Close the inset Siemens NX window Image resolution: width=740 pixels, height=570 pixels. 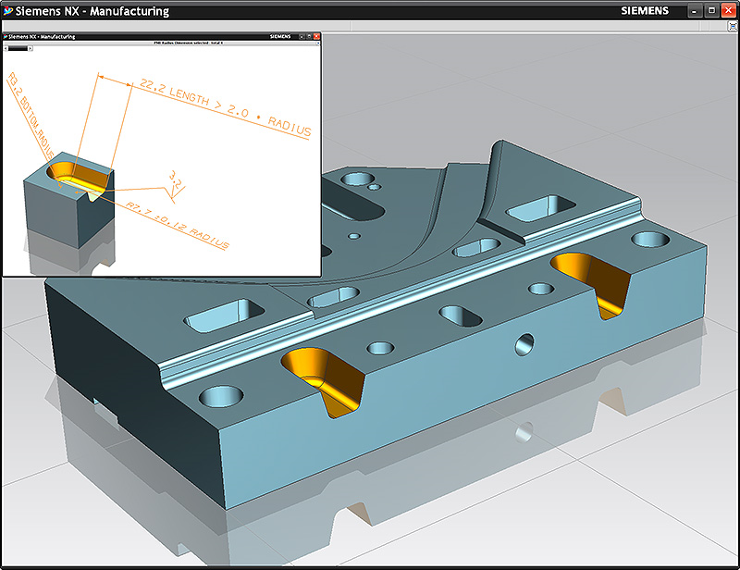coord(316,36)
